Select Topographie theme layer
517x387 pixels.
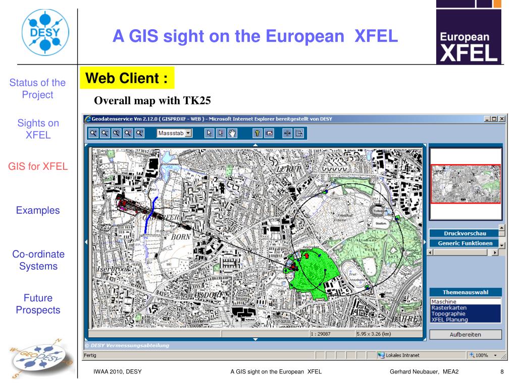447,313
